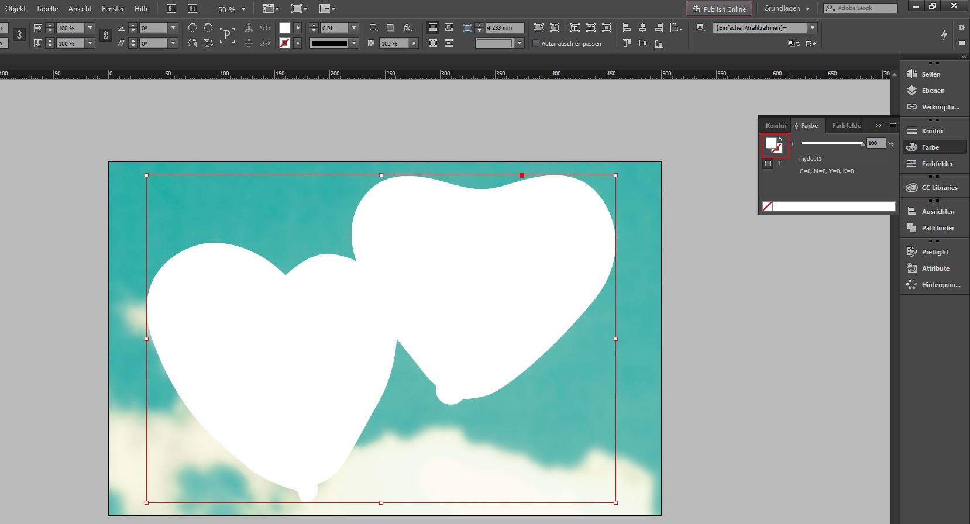
Task: Toggle wrap around bounding box button
Action: 449,27
